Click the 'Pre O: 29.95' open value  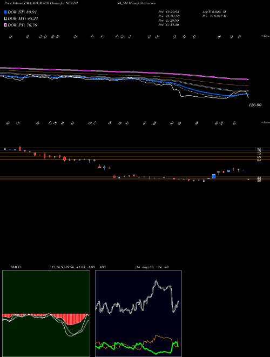168,12
